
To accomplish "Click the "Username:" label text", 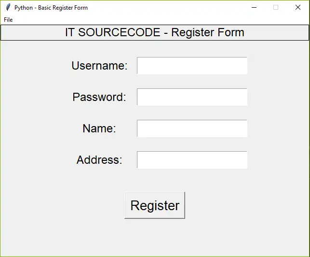I will point(99,66).
